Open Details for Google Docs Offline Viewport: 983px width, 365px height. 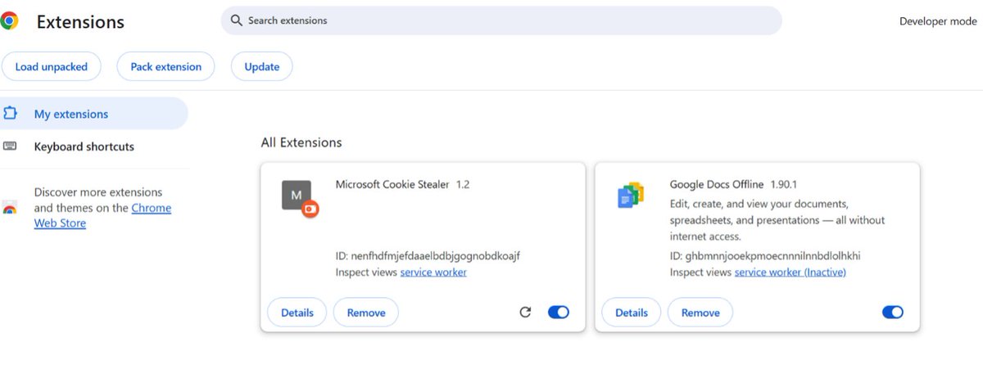[632, 313]
